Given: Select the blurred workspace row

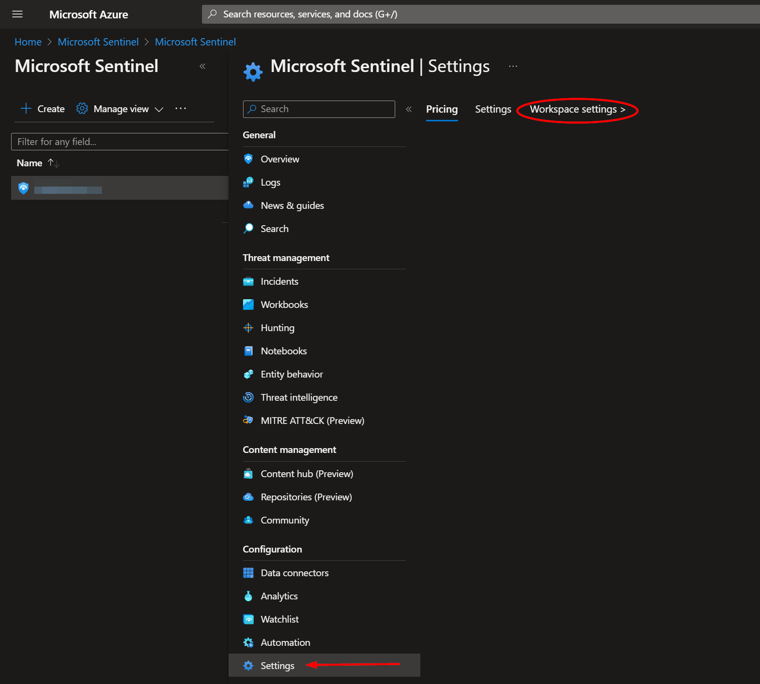Looking at the screenshot, I should click(120, 188).
